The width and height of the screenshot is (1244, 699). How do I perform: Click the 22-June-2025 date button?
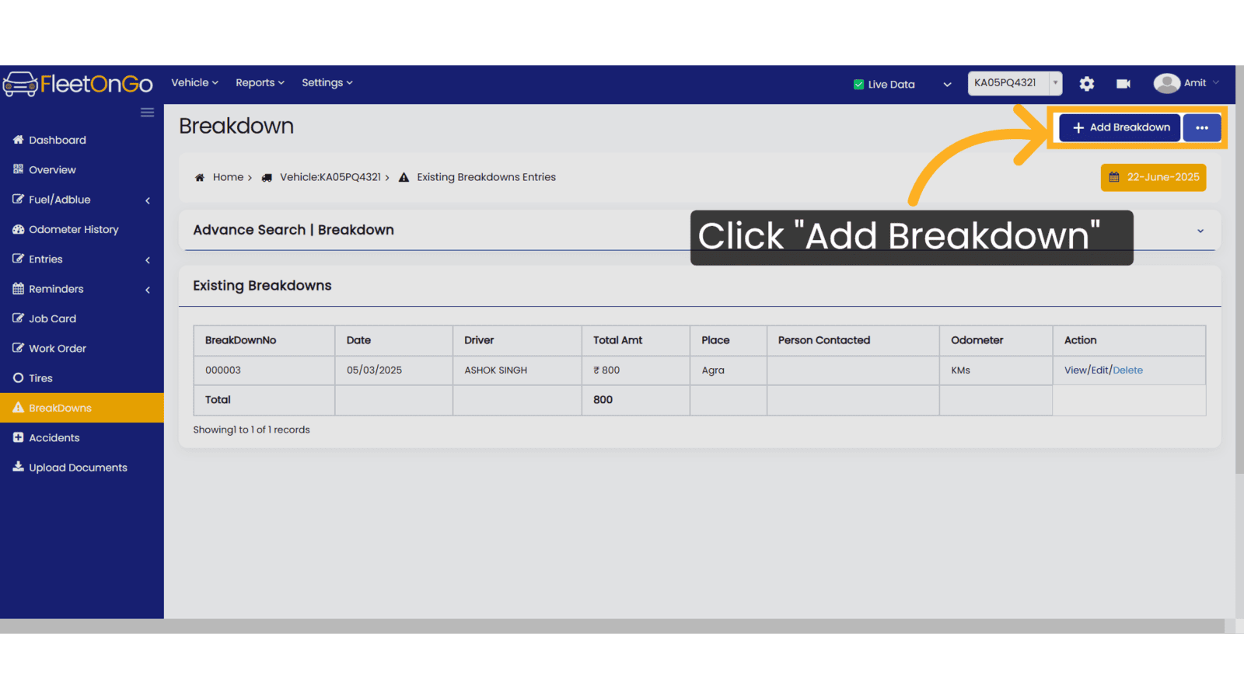(1153, 177)
